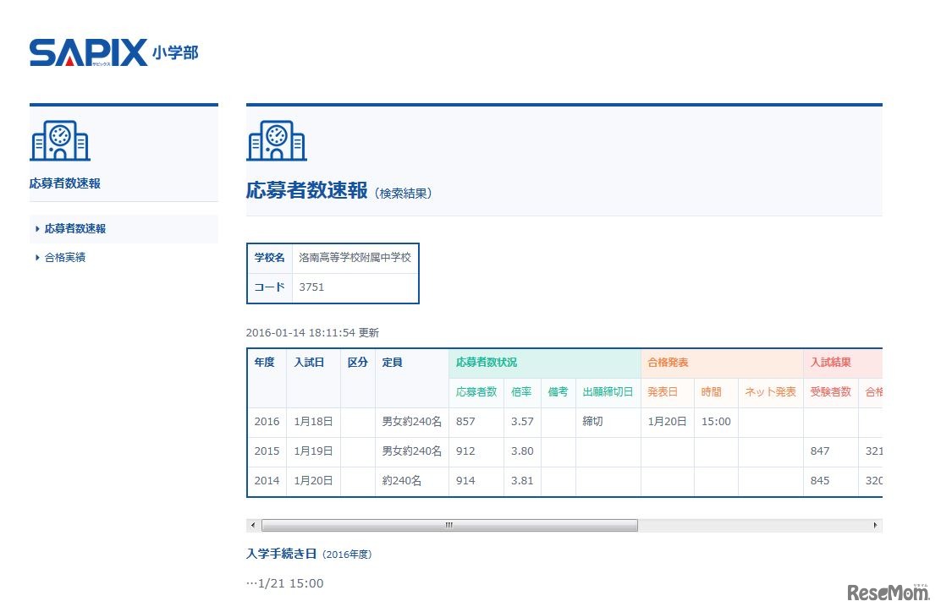Click the 入試結果 column group header

point(830,363)
